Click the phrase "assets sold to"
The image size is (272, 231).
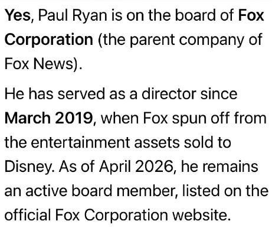(182, 142)
